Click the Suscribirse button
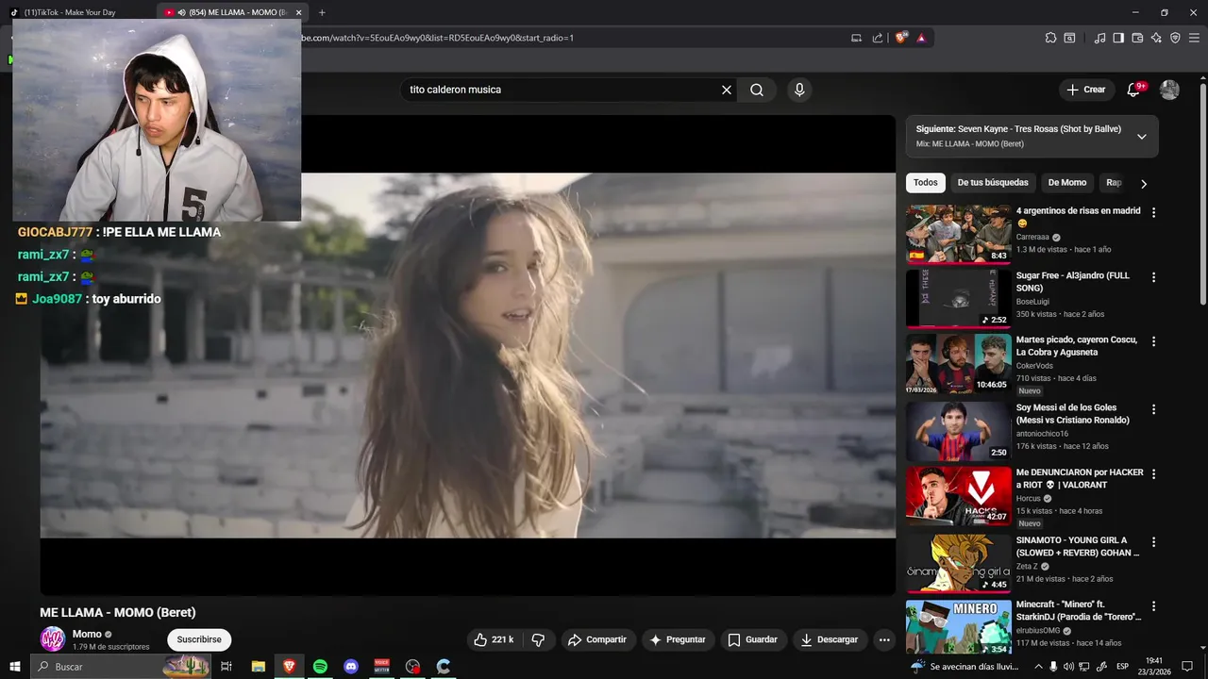The width and height of the screenshot is (1208, 679). [x=199, y=639]
